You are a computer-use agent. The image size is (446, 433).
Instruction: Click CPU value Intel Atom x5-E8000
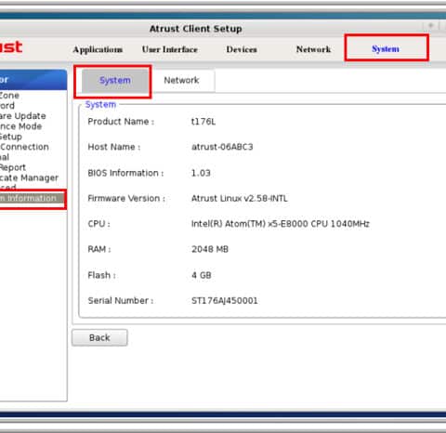(281, 224)
